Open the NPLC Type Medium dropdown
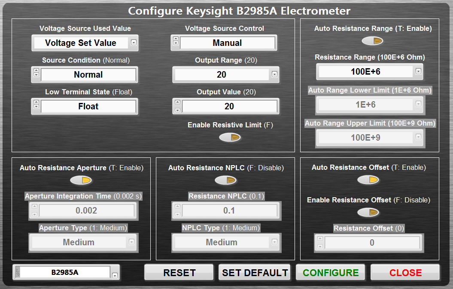The width and height of the screenshot is (453, 289). 274,242
